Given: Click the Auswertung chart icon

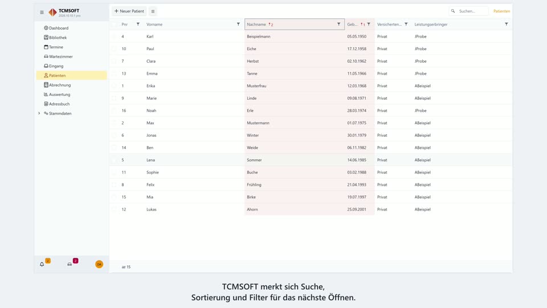Looking at the screenshot, I should [x=46, y=94].
